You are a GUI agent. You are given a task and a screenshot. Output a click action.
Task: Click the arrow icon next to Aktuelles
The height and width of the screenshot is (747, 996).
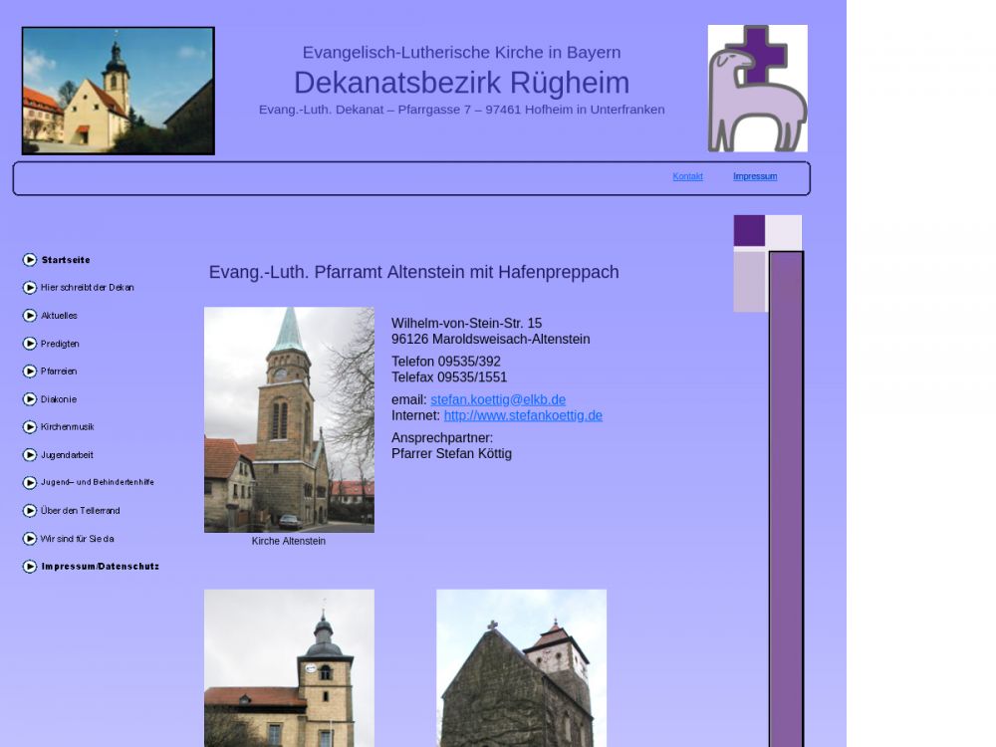pyautogui.click(x=30, y=316)
